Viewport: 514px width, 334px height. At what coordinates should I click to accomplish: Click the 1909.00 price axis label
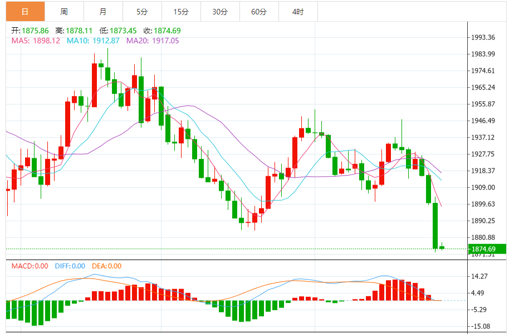tap(483, 187)
